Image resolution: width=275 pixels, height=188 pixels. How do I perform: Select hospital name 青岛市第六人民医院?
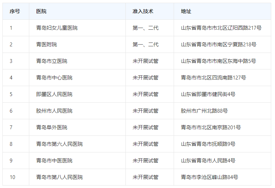pos(59,144)
